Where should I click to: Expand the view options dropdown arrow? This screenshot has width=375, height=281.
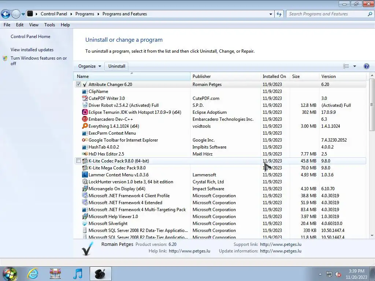(354, 66)
